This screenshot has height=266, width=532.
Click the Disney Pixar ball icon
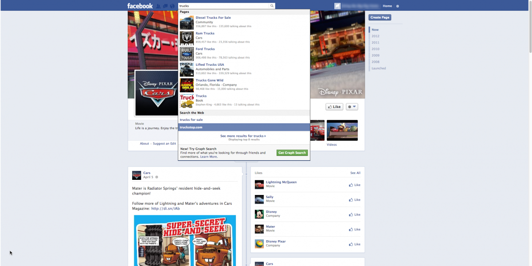pos(259,244)
